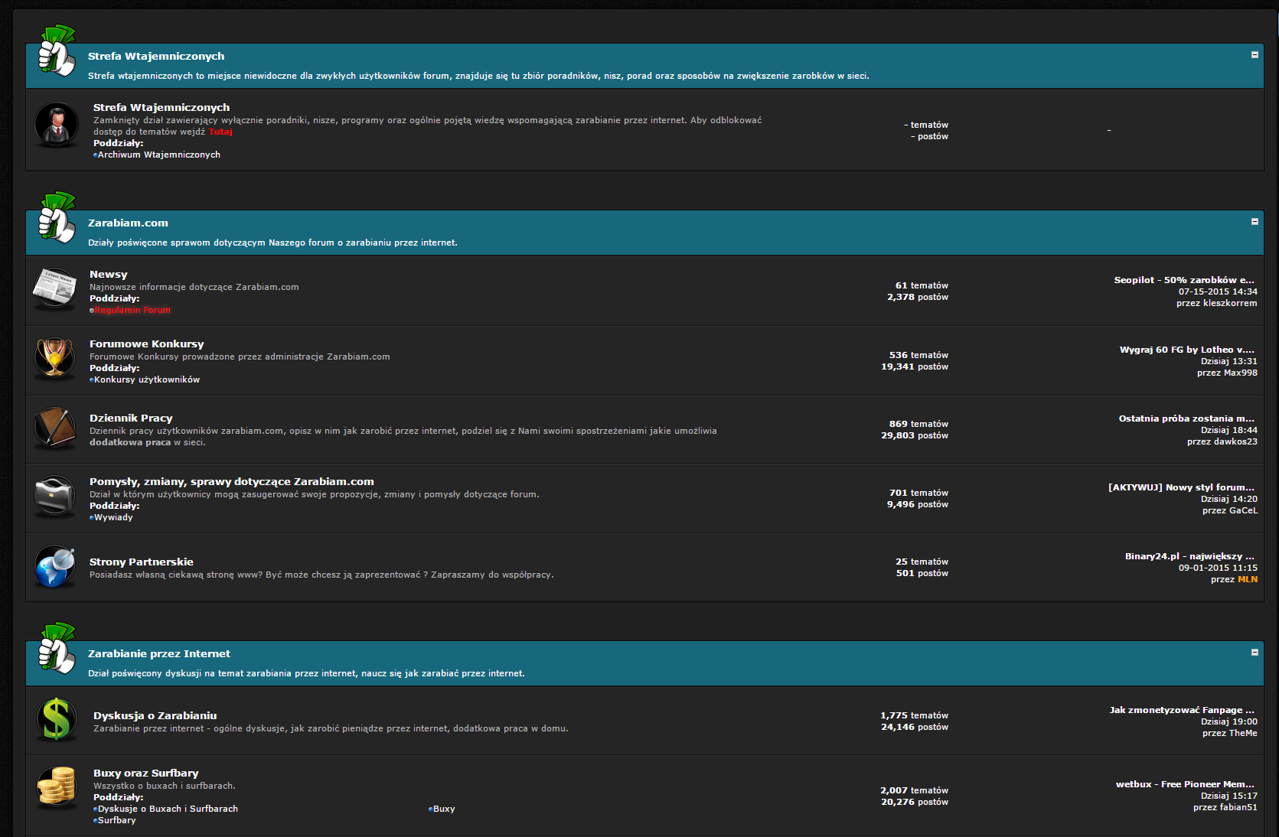Collapse the Strefa Wtajemniczonych category

[1255, 55]
